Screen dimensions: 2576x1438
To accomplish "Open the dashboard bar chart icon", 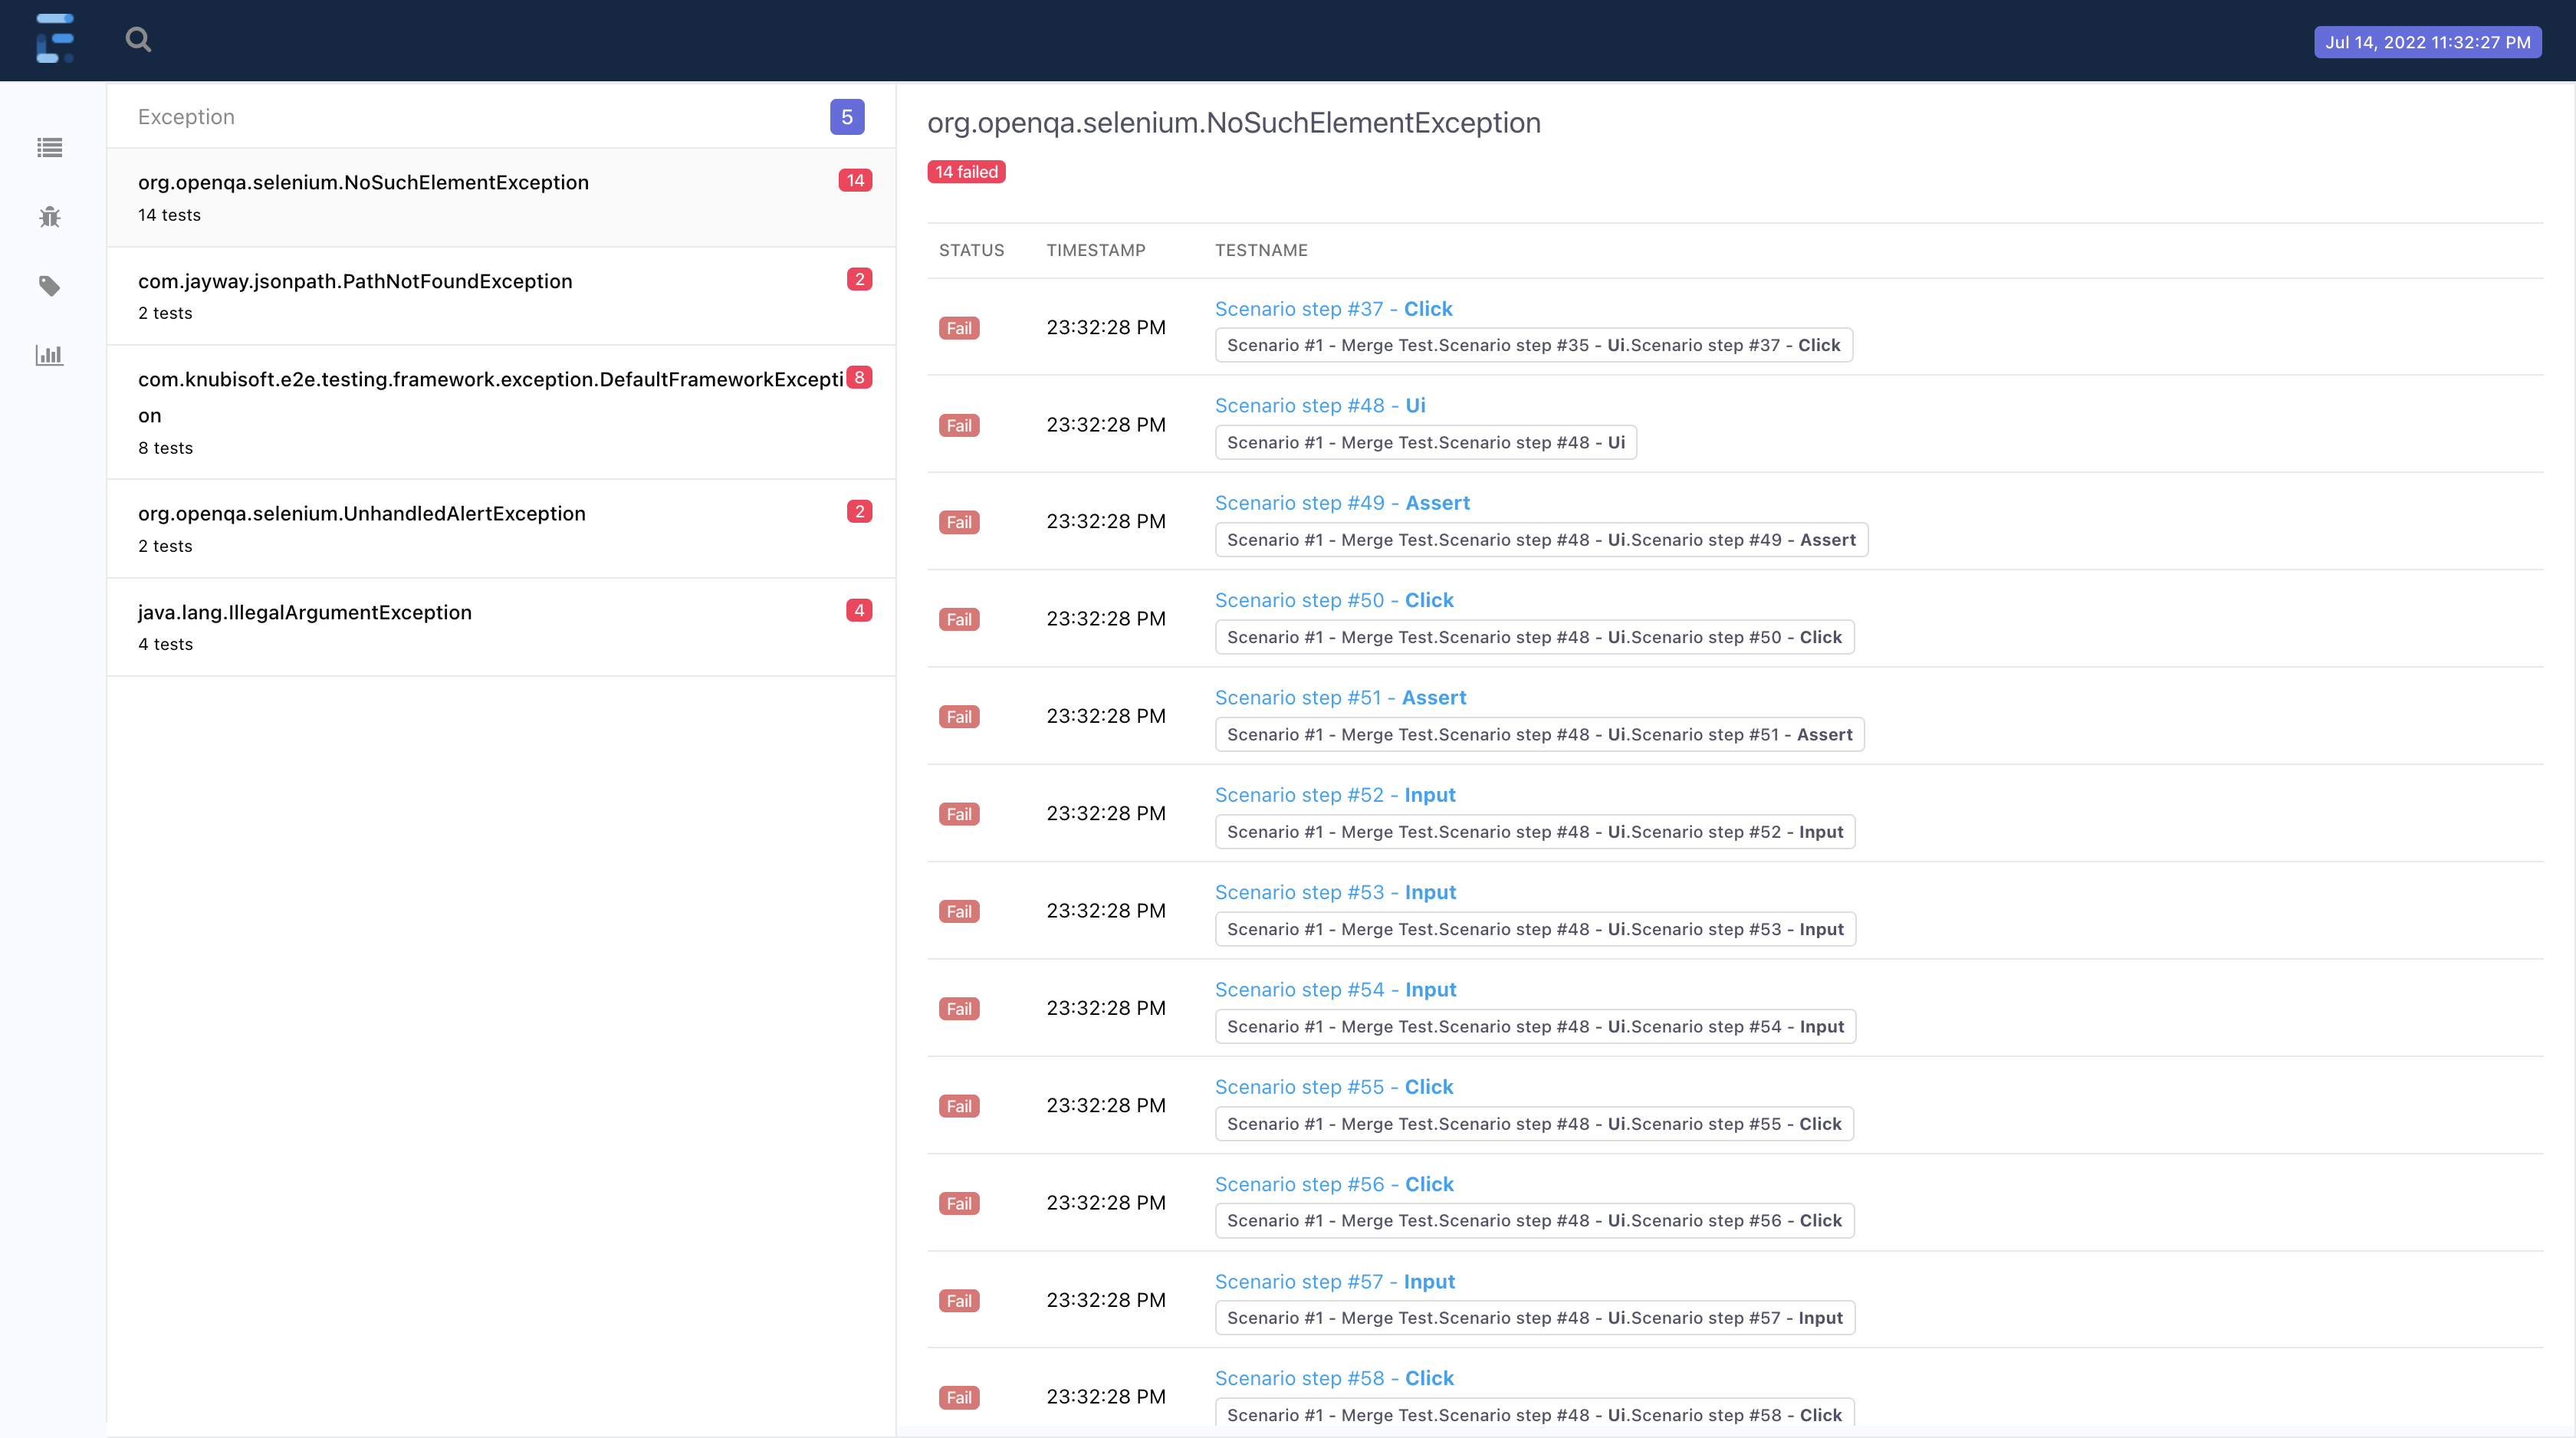I will (x=49, y=355).
